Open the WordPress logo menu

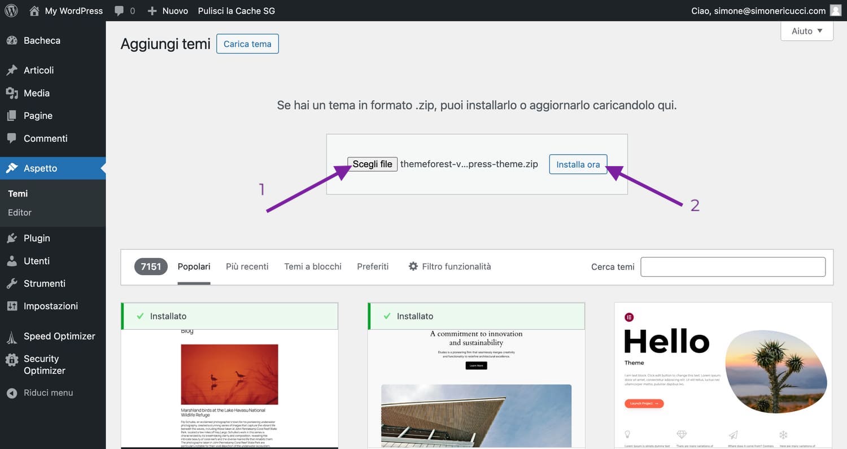(11, 11)
